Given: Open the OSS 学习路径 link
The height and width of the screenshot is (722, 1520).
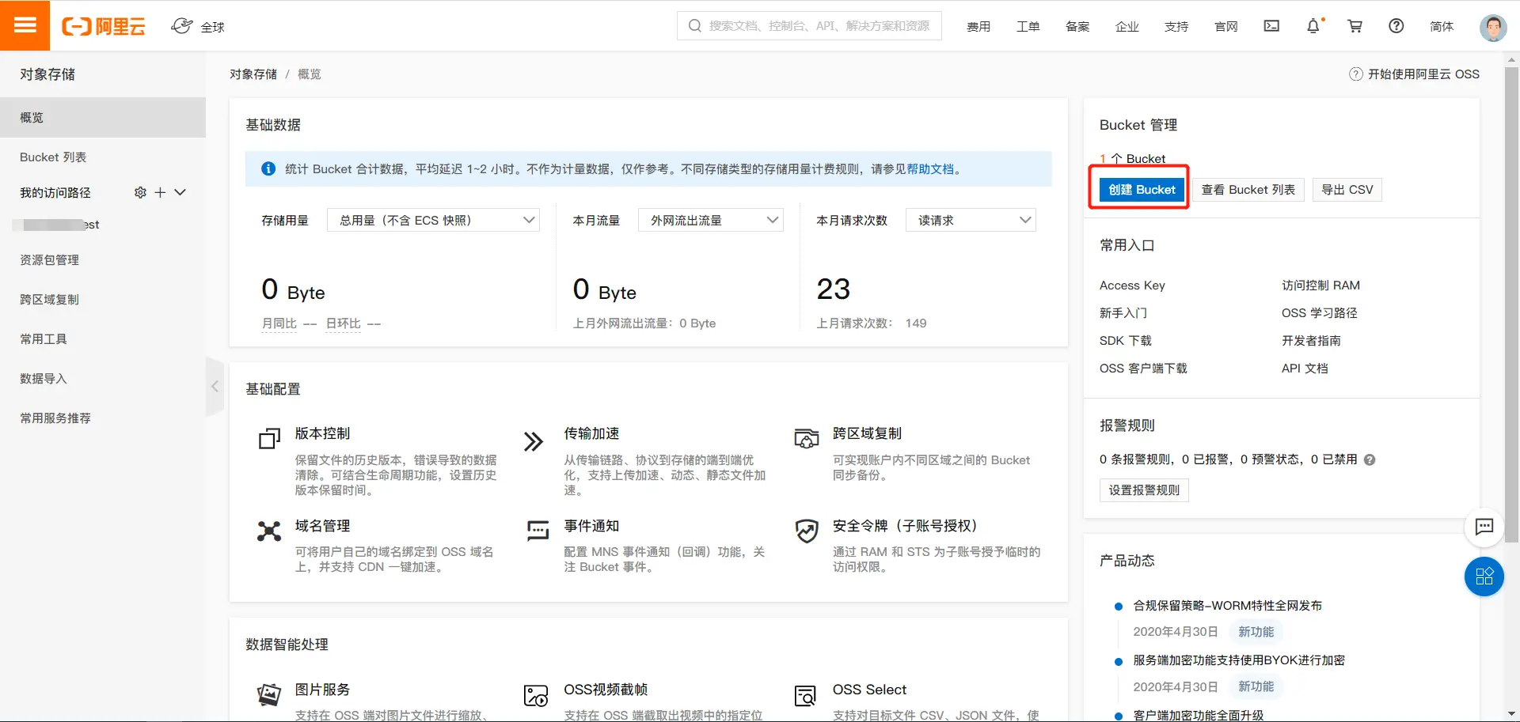Looking at the screenshot, I should 1320,313.
